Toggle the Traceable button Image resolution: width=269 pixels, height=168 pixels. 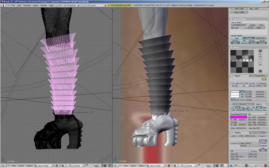click(x=253, y=43)
